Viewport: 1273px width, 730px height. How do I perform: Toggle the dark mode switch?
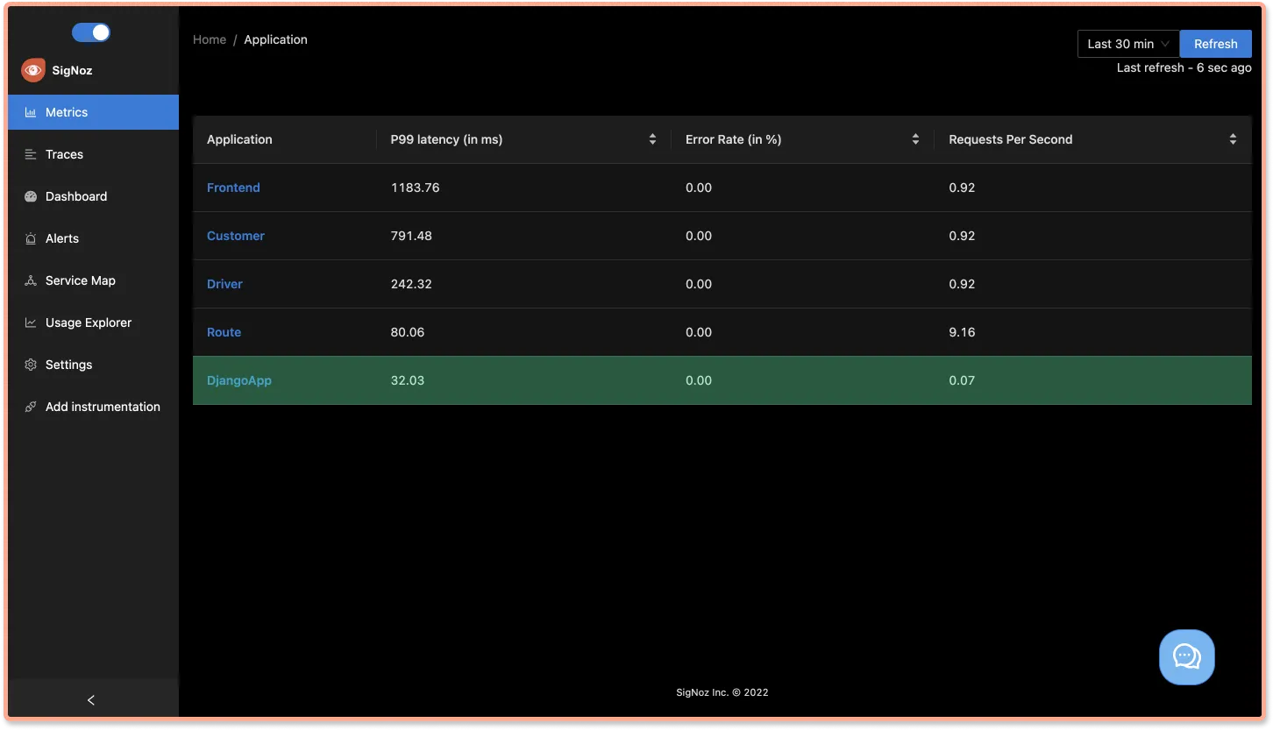click(90, 32)
